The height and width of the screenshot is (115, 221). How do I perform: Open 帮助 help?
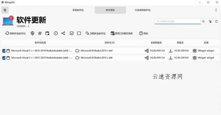(144, 33)
